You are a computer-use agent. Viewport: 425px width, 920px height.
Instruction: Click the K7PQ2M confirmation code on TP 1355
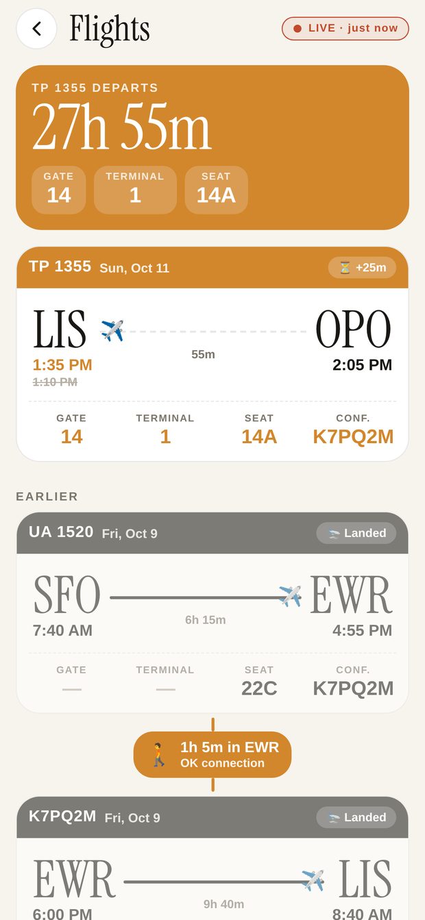(353, 436)
